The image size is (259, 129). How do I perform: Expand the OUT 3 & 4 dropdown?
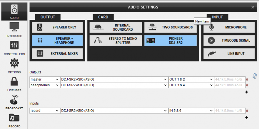coord(191,85)
